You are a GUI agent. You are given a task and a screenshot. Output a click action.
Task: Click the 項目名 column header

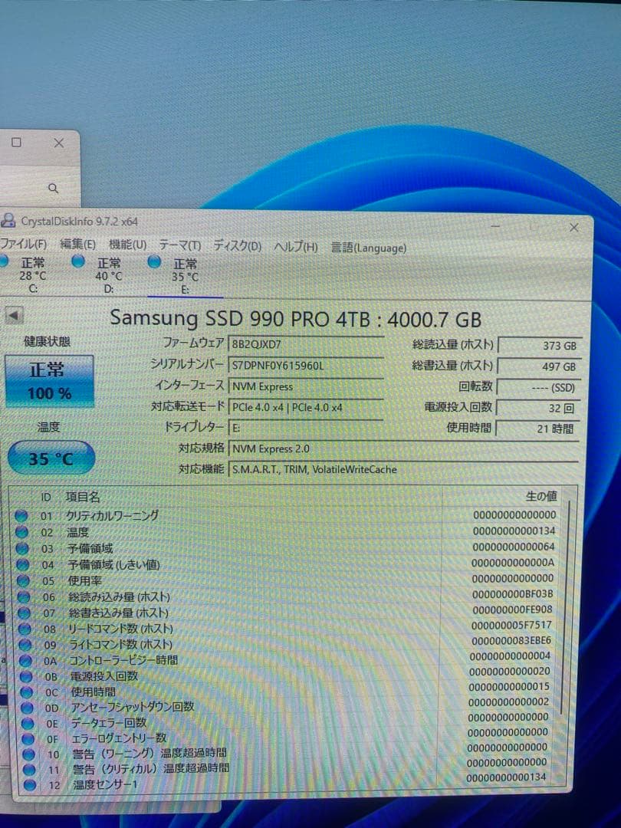pos(83,497)
